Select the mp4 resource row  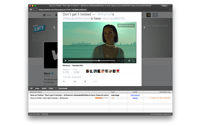(x=100, y=98)
